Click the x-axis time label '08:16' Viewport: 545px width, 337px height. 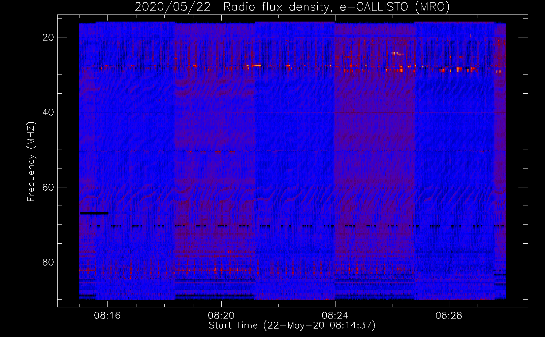click(107, 316)
